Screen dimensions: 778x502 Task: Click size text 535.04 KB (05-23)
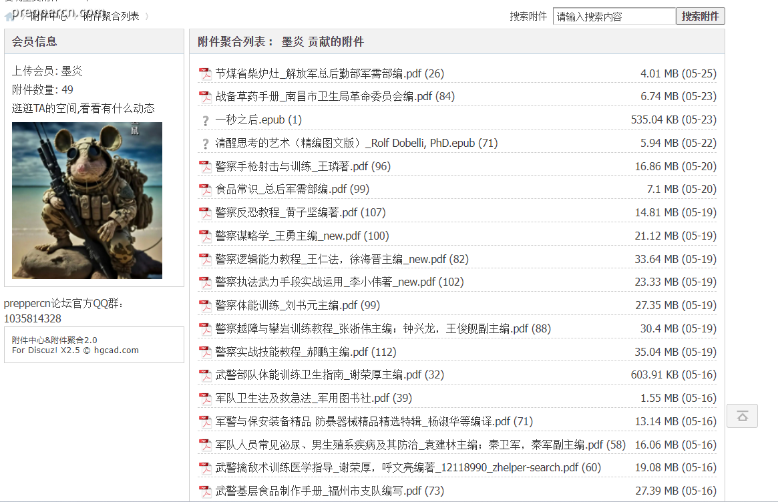tap(674, 119)
